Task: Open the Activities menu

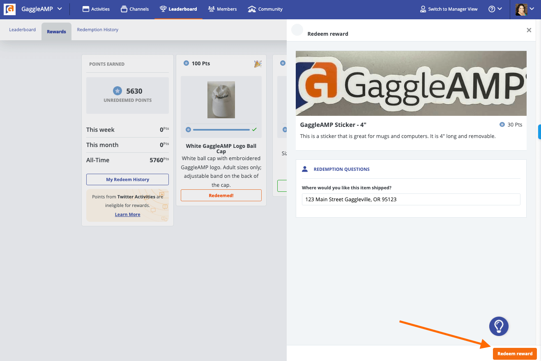Action: pos(96,9)
